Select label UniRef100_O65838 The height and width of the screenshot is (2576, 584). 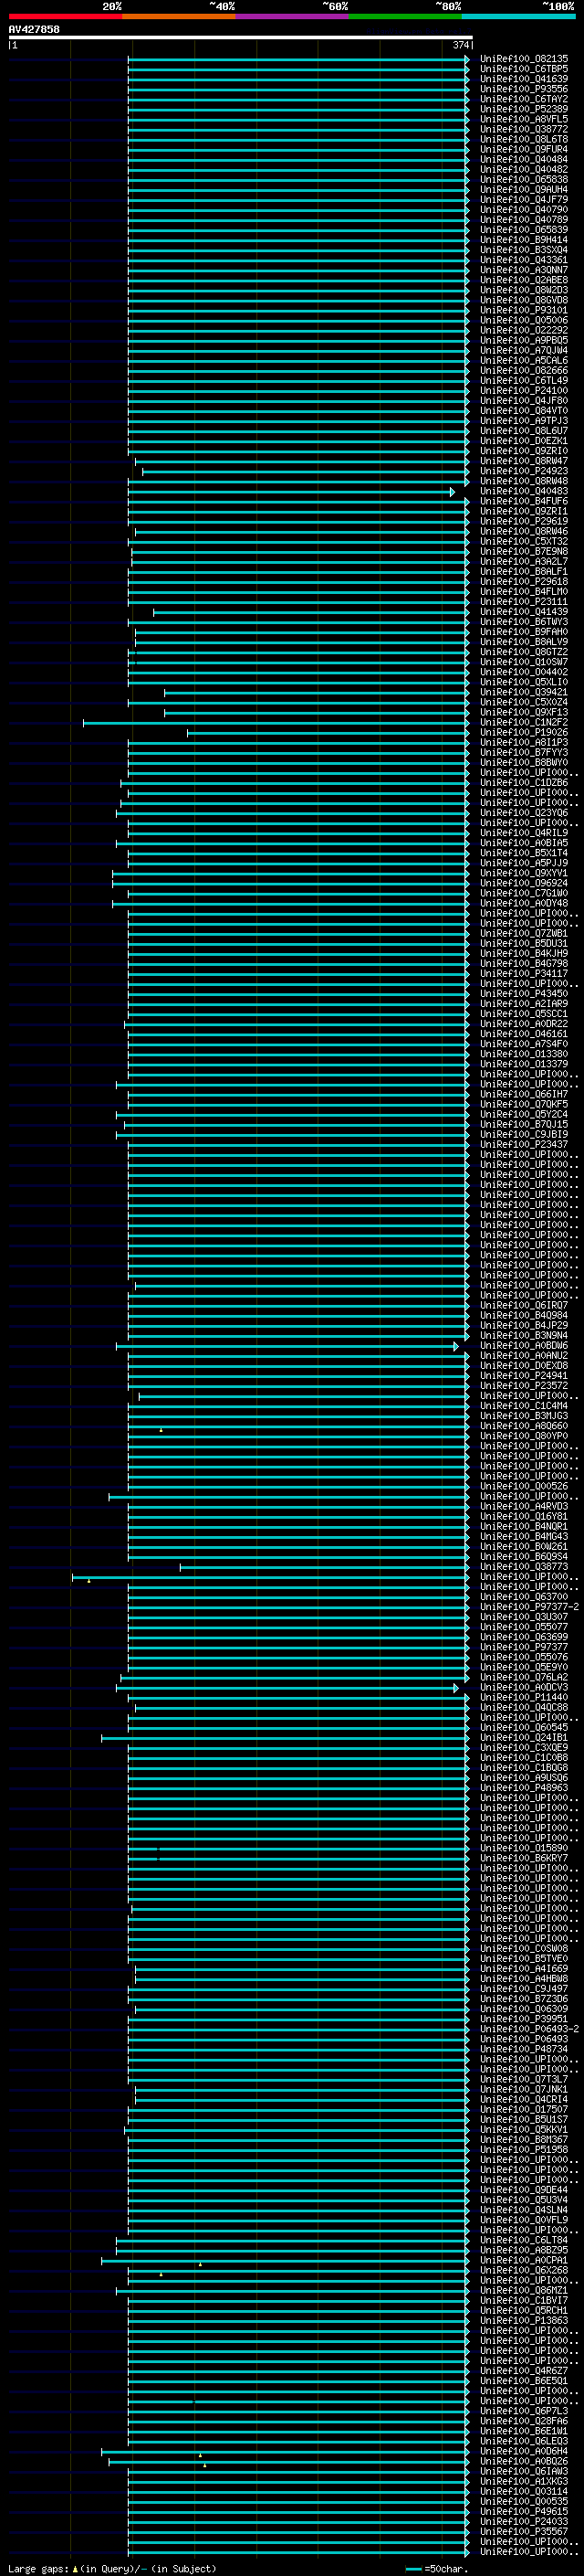524,179
